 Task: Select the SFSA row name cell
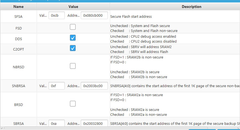[18, 16]
